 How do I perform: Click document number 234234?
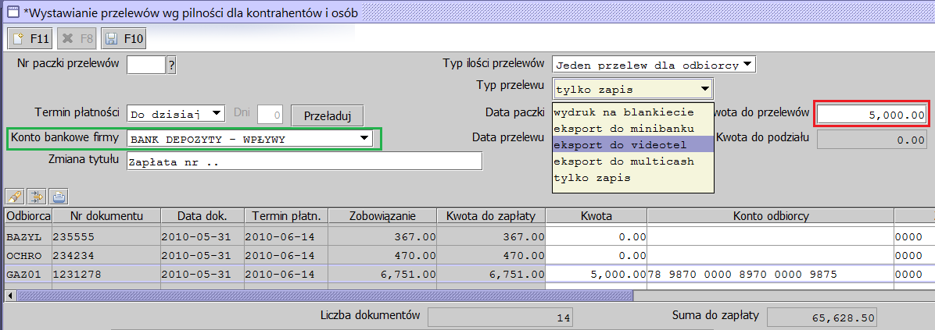[x=106, y=256]
